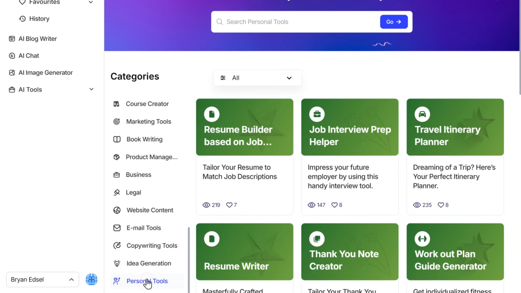Open Thank You Note Creator card
The width and height of the screenshot is (521, 293).
(x=350, y=258)
